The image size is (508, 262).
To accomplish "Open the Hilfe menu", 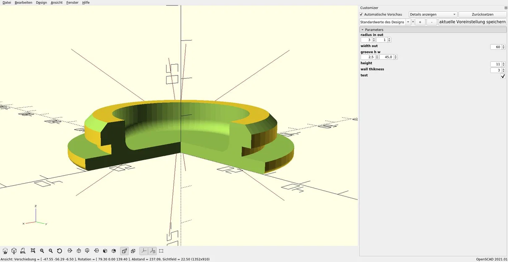I will pos(86,3).
